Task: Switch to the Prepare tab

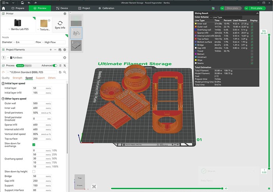Action: point(18,8)
